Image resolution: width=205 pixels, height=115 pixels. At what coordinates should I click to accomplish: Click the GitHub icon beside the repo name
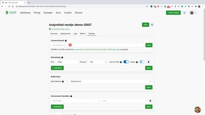click(50, 29)
